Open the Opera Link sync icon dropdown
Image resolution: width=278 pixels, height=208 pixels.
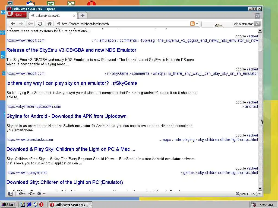click(22, 194)
